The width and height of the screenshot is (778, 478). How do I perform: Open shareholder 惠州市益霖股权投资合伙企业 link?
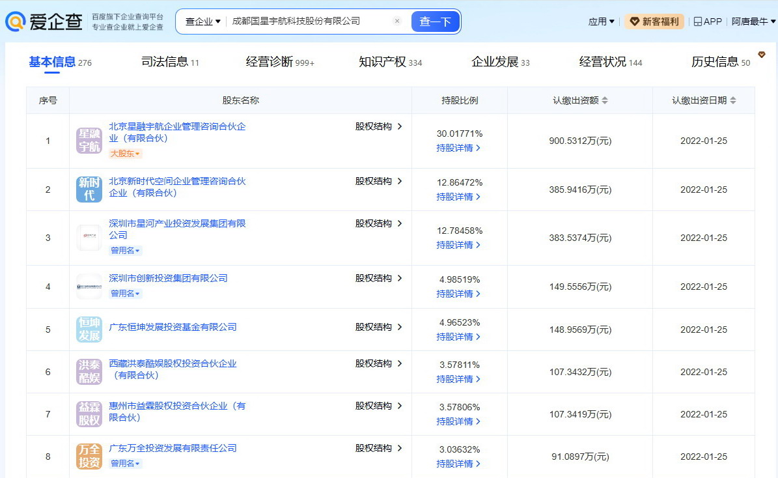[177, 412]
